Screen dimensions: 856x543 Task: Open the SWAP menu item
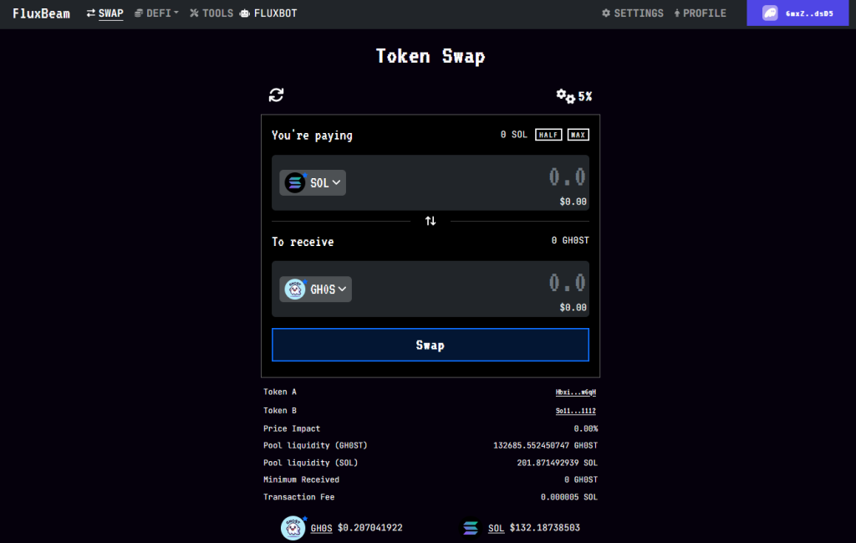click(x=104, y=13)
